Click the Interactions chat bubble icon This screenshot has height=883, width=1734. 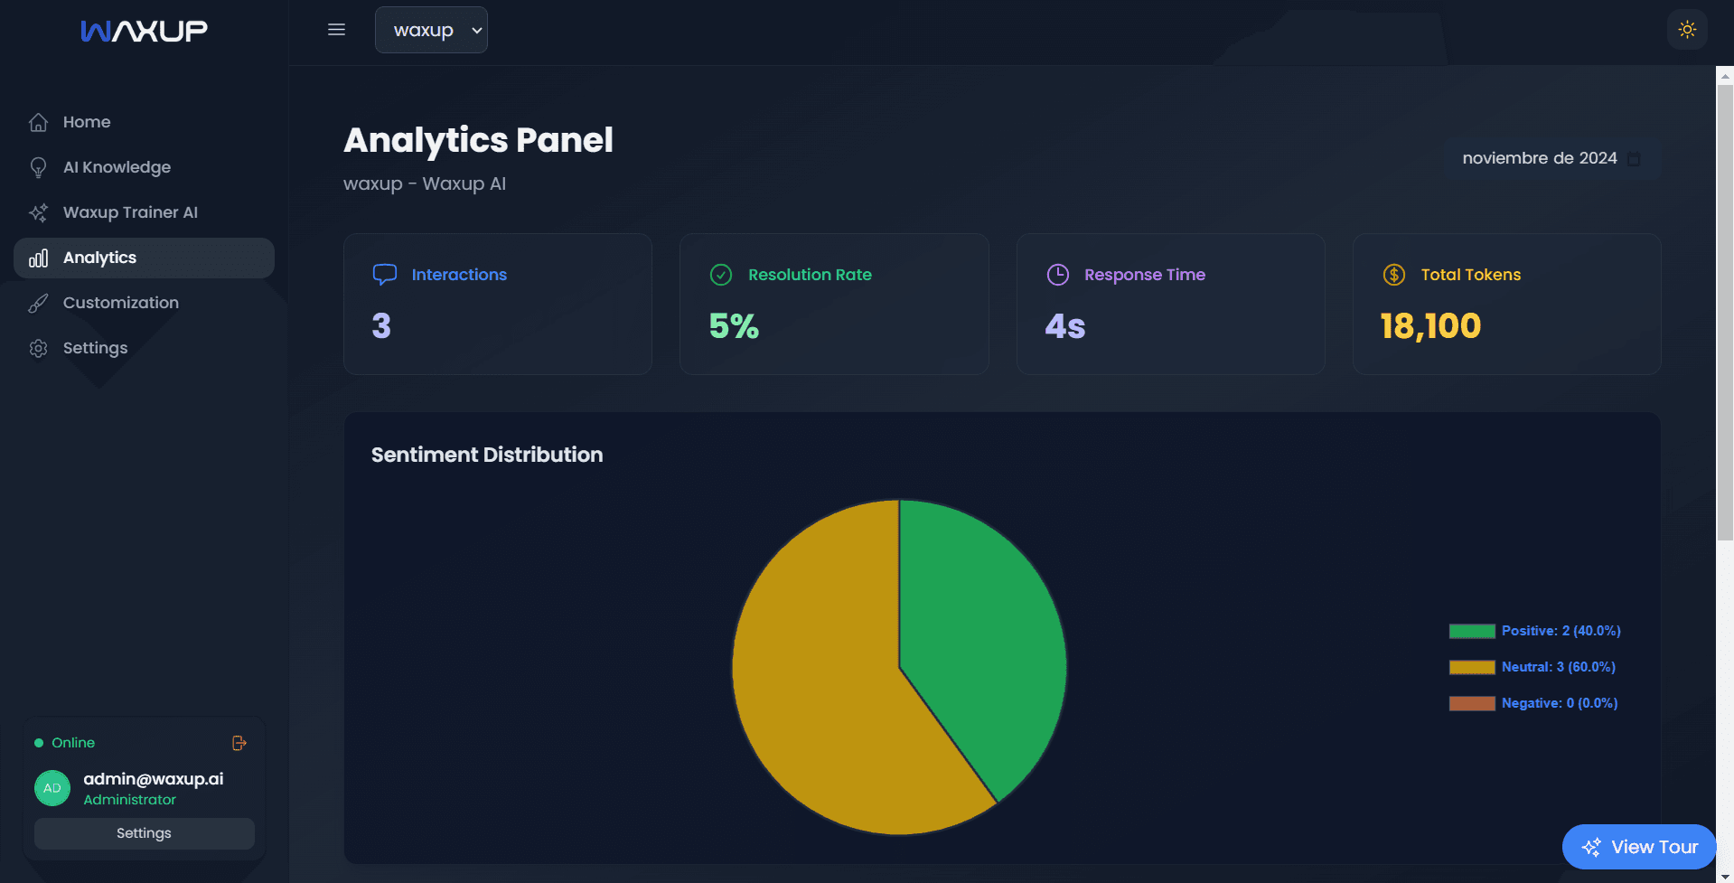point(385,275)
